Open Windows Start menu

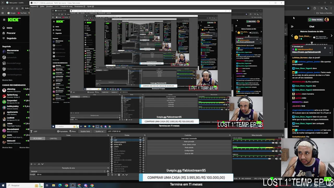click(x=3, y=185)
